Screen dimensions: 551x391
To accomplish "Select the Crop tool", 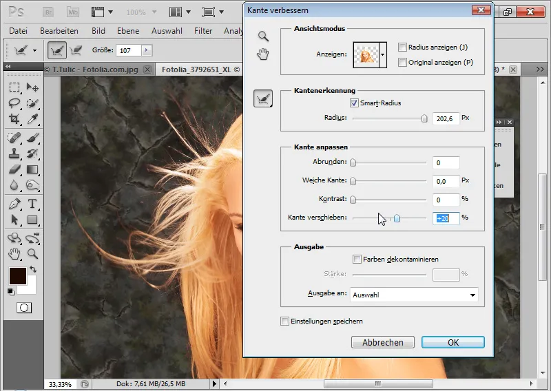I will [14, 118].
